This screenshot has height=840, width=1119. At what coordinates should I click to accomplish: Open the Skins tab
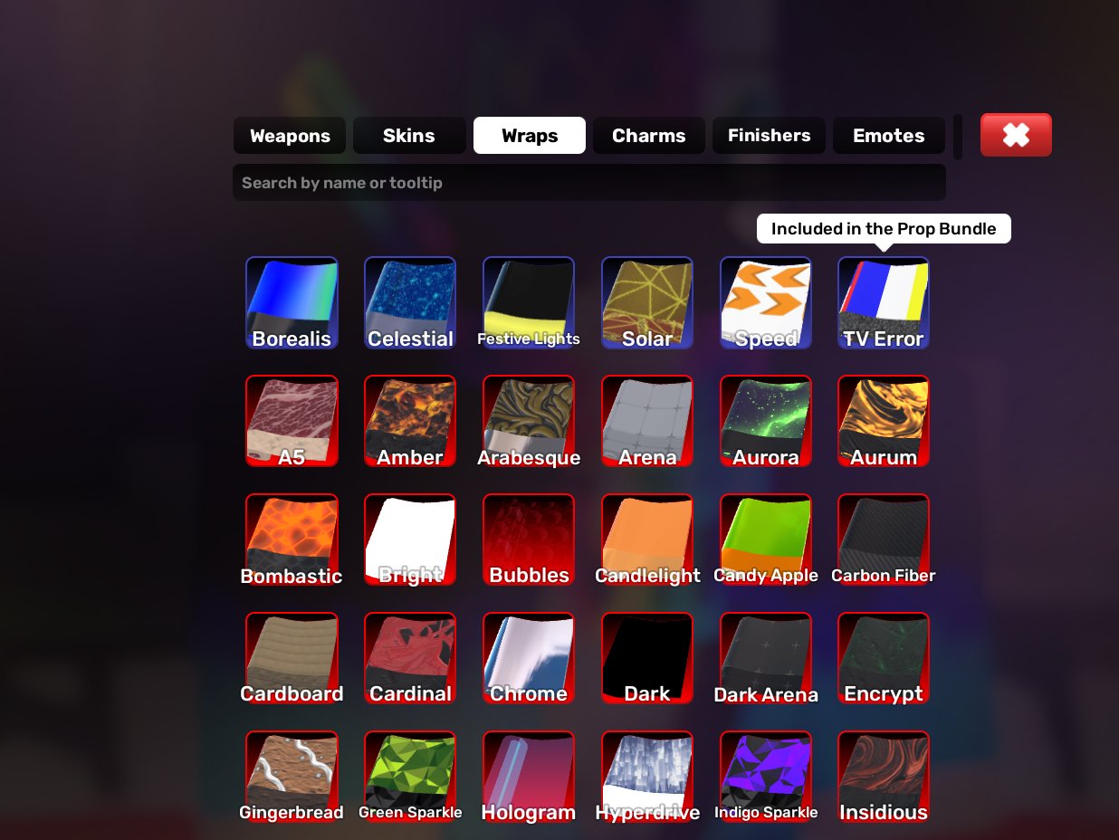coord(409,136)
